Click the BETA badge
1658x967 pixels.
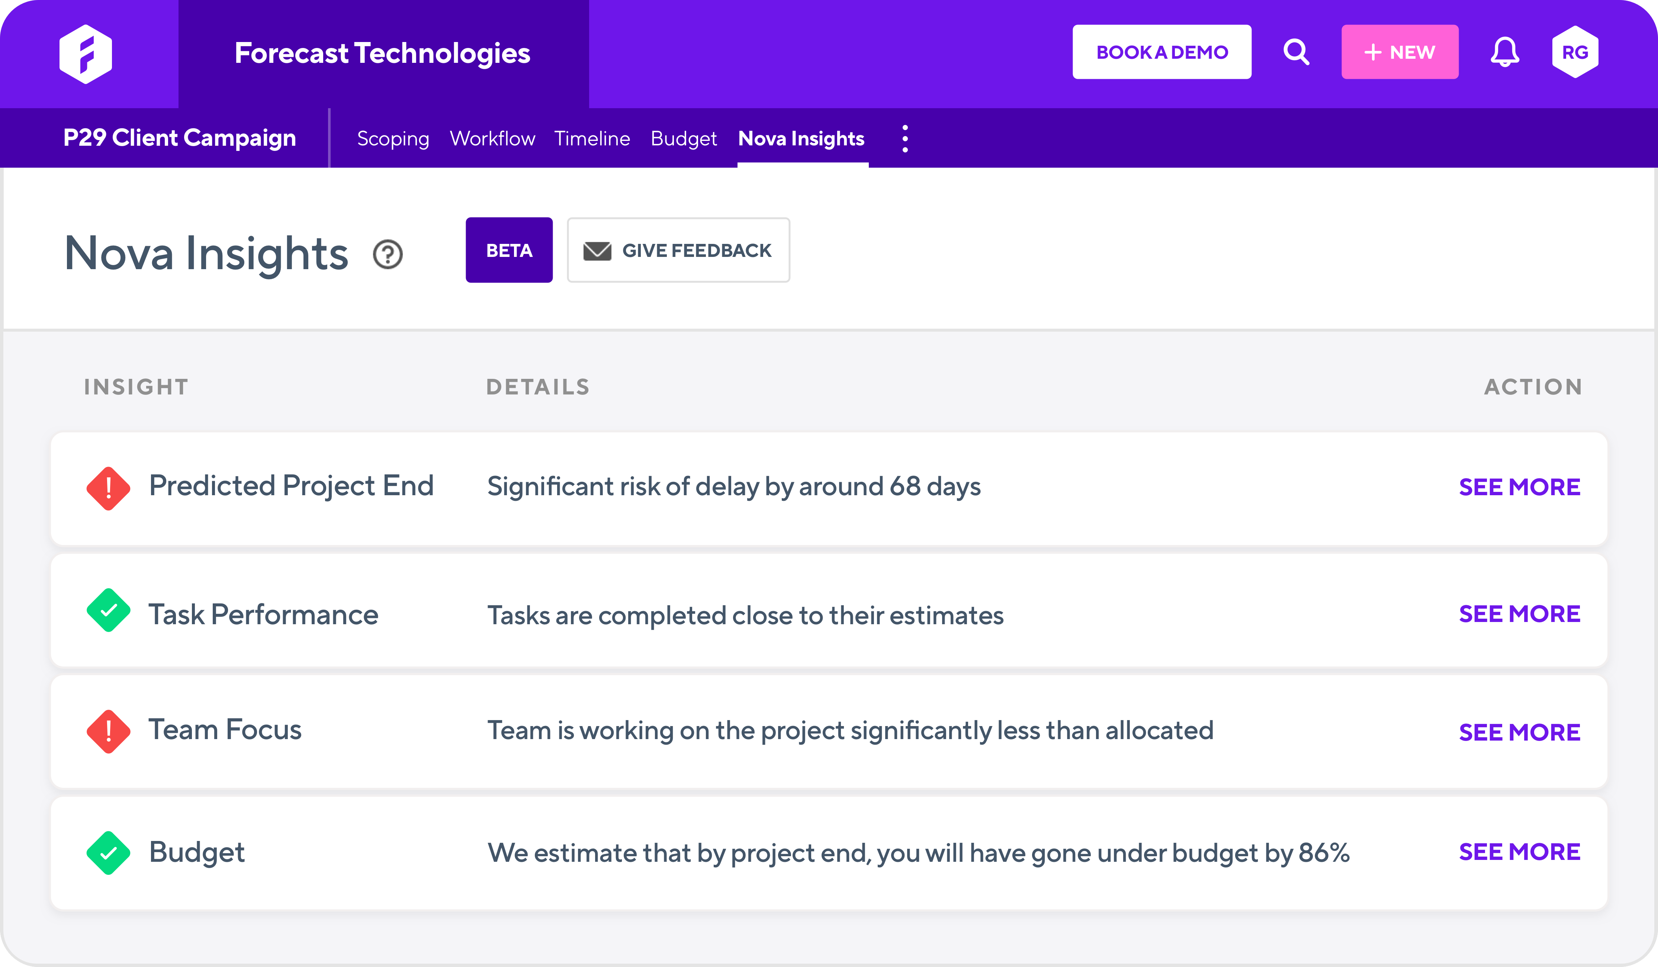(x=508, y=250)
